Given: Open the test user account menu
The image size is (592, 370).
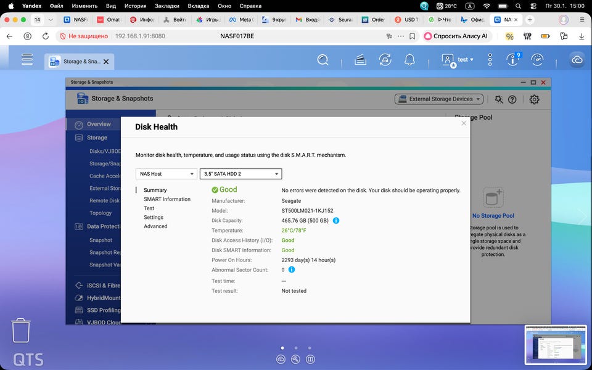Looking at the screenshot, I should click(458, 60).
